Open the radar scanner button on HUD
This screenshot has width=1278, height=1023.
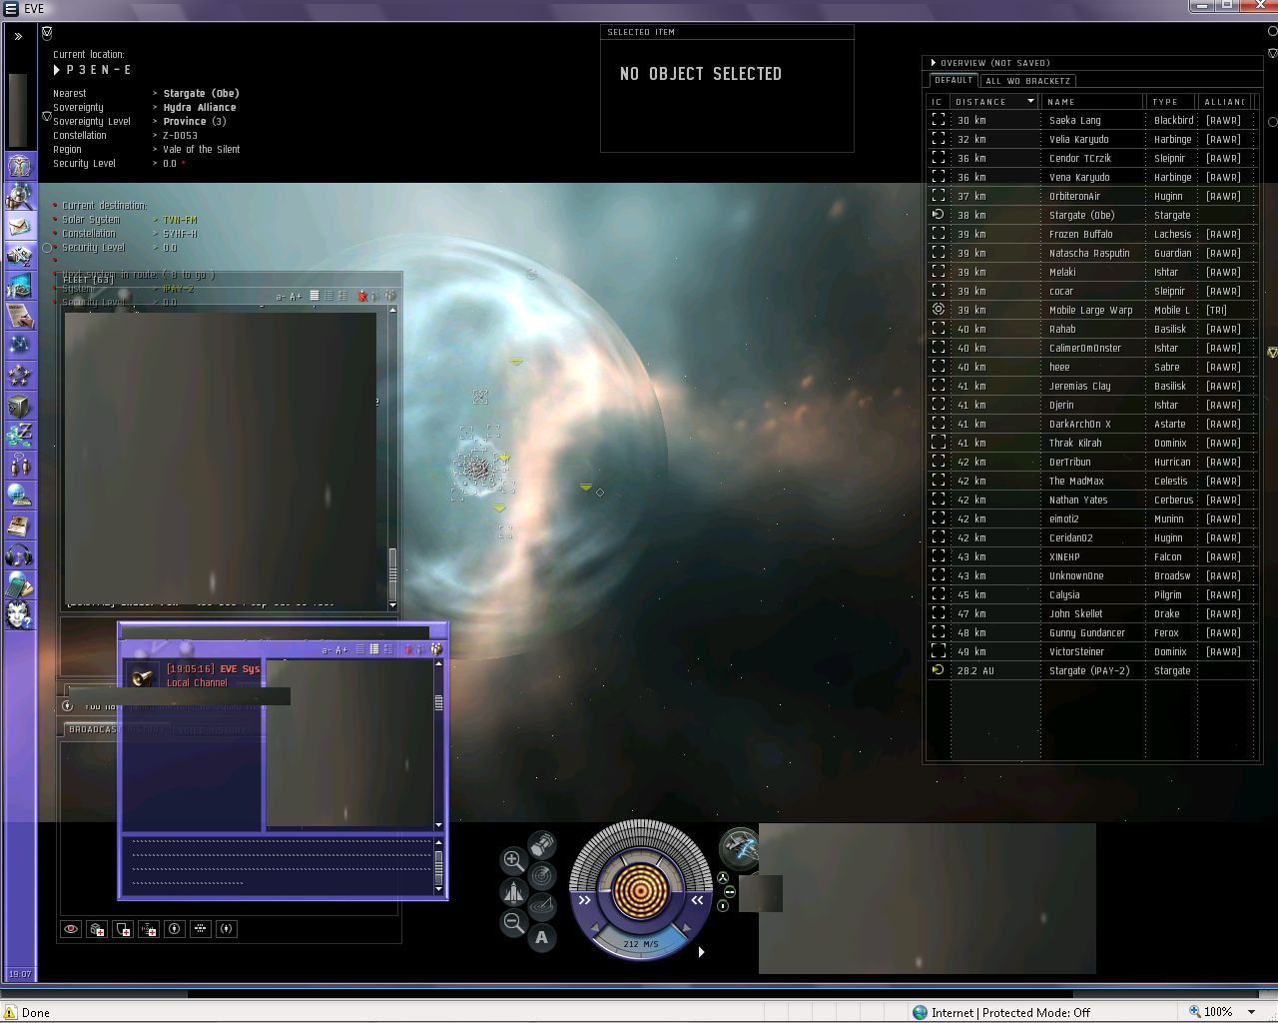pos(542,876)
